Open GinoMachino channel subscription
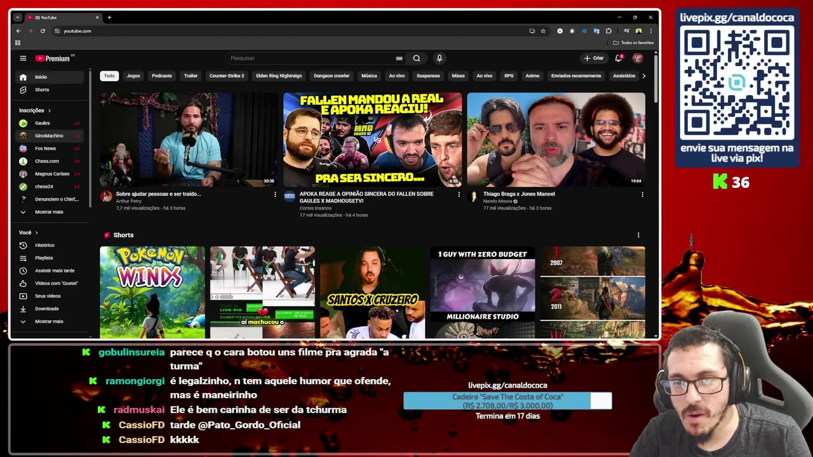Screen dimensions: 813x457 click(x=50, y=136)
